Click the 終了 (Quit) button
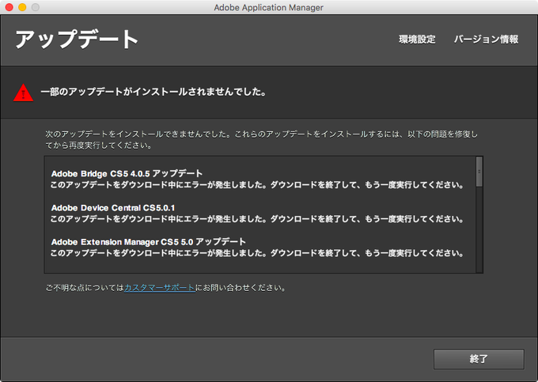The width and height of the screenshot is (538, 382). click(479, 359)
